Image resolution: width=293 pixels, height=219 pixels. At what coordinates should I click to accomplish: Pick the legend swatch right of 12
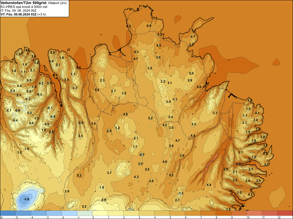click(x=285, y=213)
